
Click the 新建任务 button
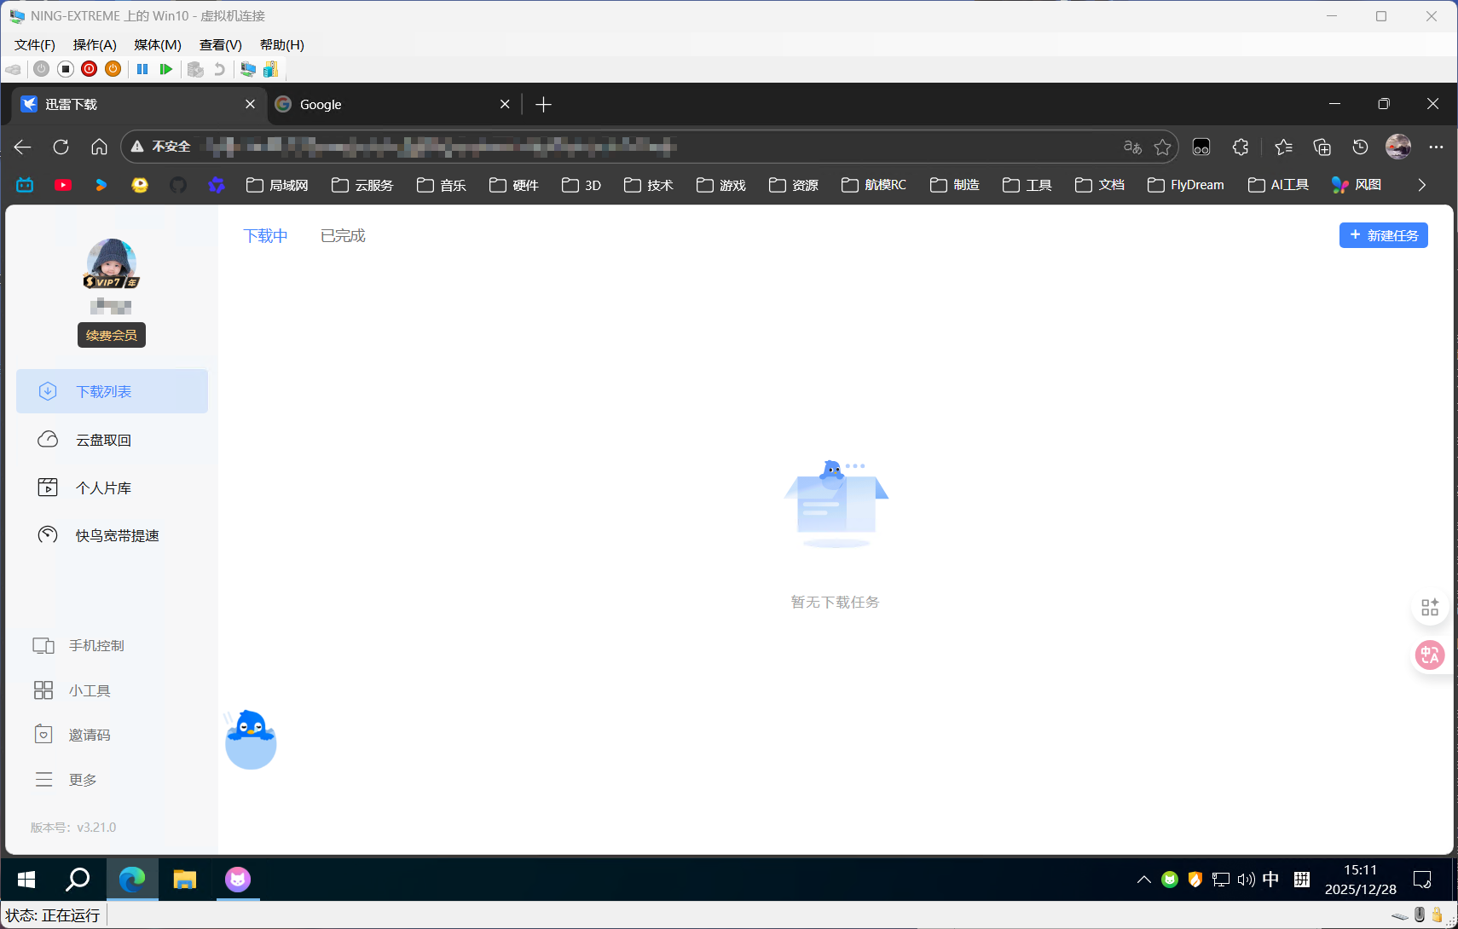pos(1383,235)
